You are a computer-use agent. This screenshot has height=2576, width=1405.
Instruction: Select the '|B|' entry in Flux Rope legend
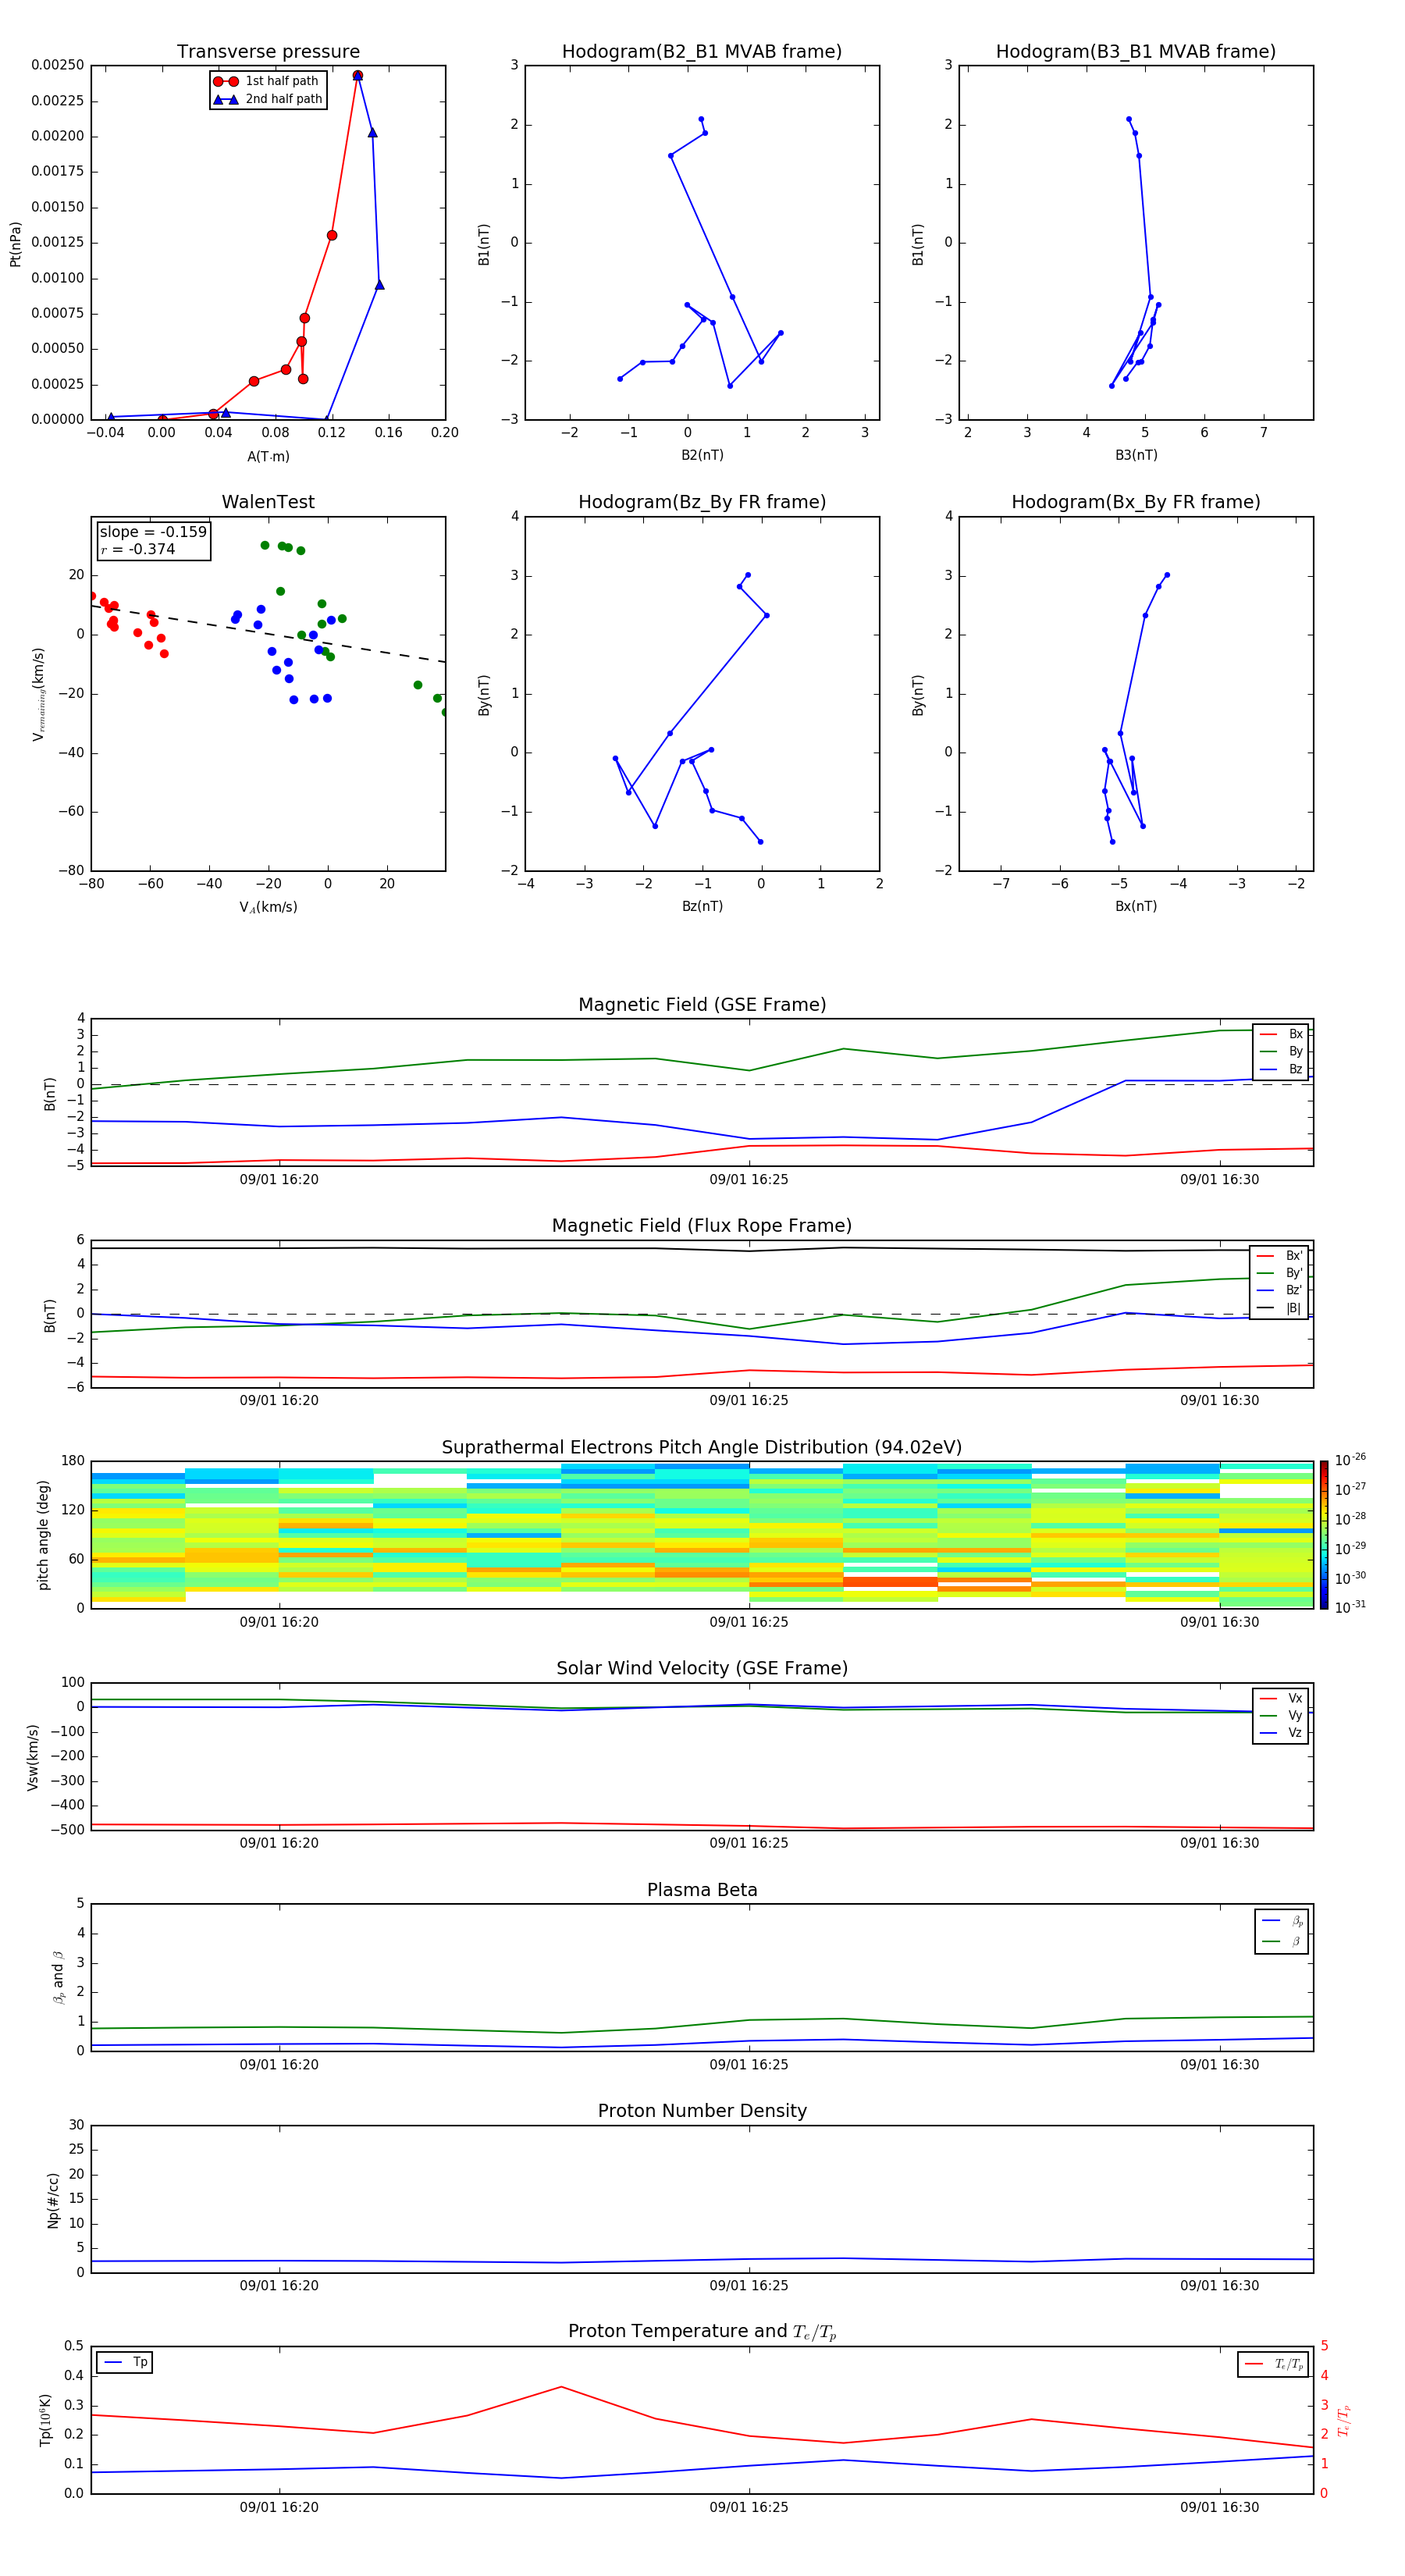tap(1279, 1308)
